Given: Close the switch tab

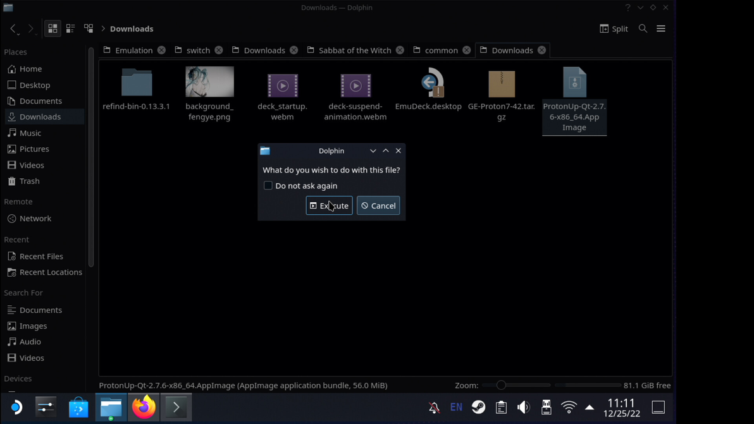Looking at the screenshot, I should tap(219, 51).
